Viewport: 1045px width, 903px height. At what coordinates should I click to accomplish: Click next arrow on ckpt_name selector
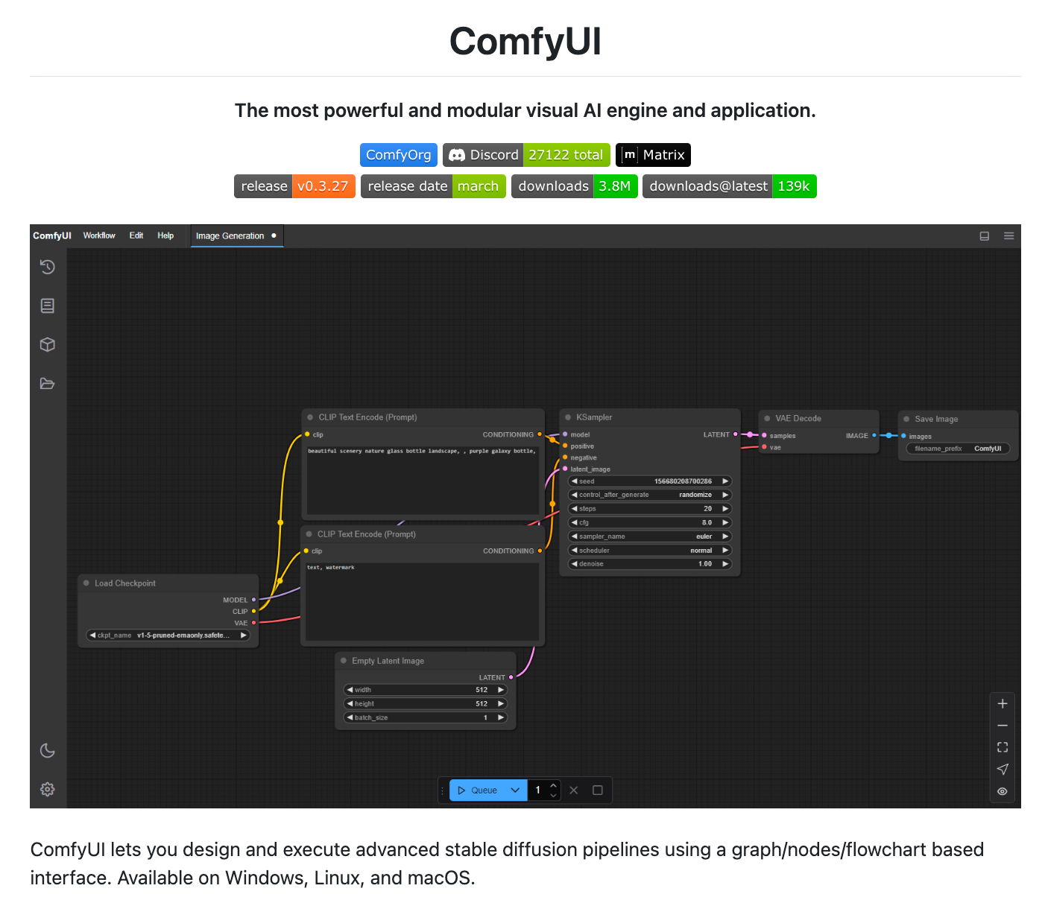243,636
